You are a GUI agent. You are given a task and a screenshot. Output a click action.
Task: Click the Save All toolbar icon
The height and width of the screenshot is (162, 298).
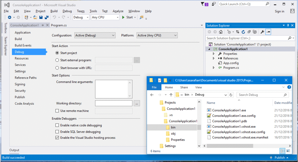(x=47, y=17)
